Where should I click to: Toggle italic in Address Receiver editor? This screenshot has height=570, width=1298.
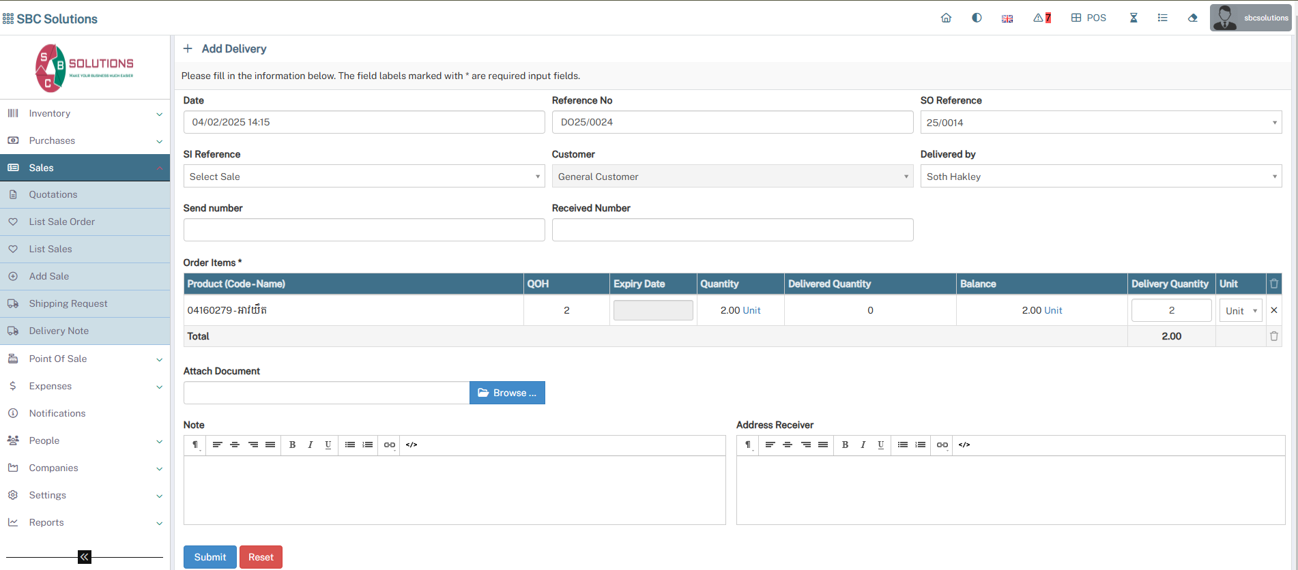863,445
